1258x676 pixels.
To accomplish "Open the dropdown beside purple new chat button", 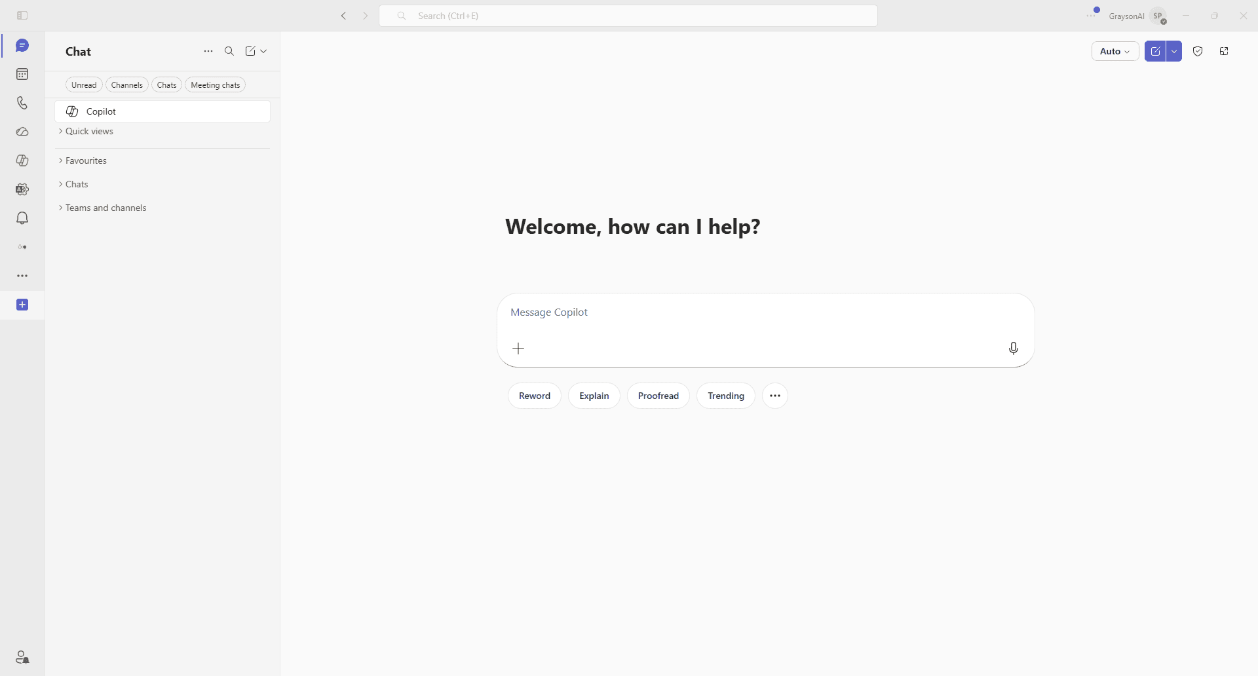I will [x=1174, y=51].
